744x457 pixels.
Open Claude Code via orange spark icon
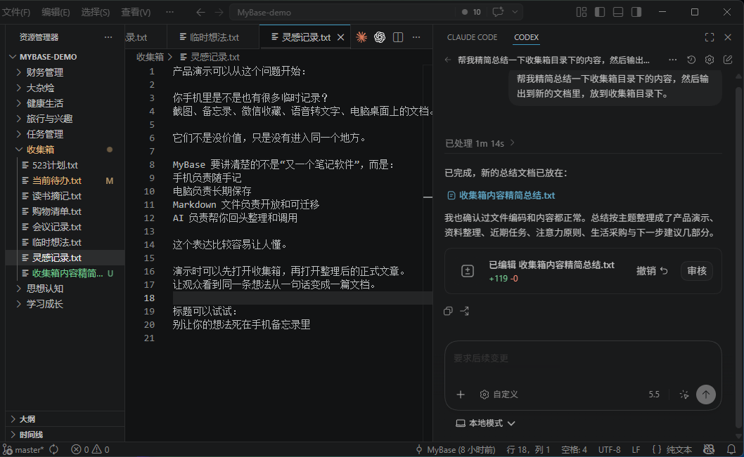pos(361,37)
